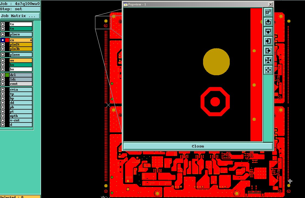Select the 'tp' layer name
The height and width of the screenshot is (198, 305).
[x=21, y=94]
